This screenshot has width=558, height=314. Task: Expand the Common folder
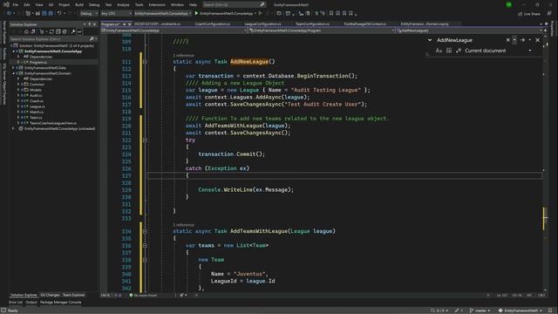coord(18,85)
